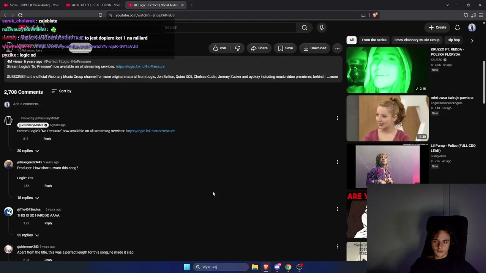The width and height of the screenshot is (486, 273).
Task: Select From Visionary Music Group chip
Action: click(x=417, y=40)
